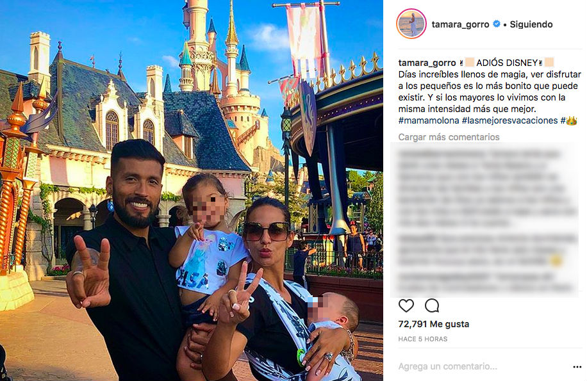This screenshot has height=381, width=587.
Task: Open the #mamamolona hashtag
Action: [x=428, y=121]
